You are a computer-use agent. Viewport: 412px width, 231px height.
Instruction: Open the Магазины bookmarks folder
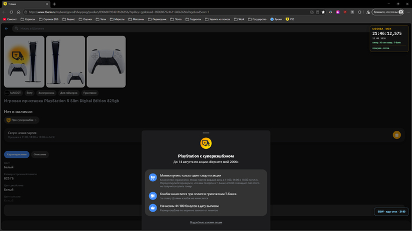(136, 19)
